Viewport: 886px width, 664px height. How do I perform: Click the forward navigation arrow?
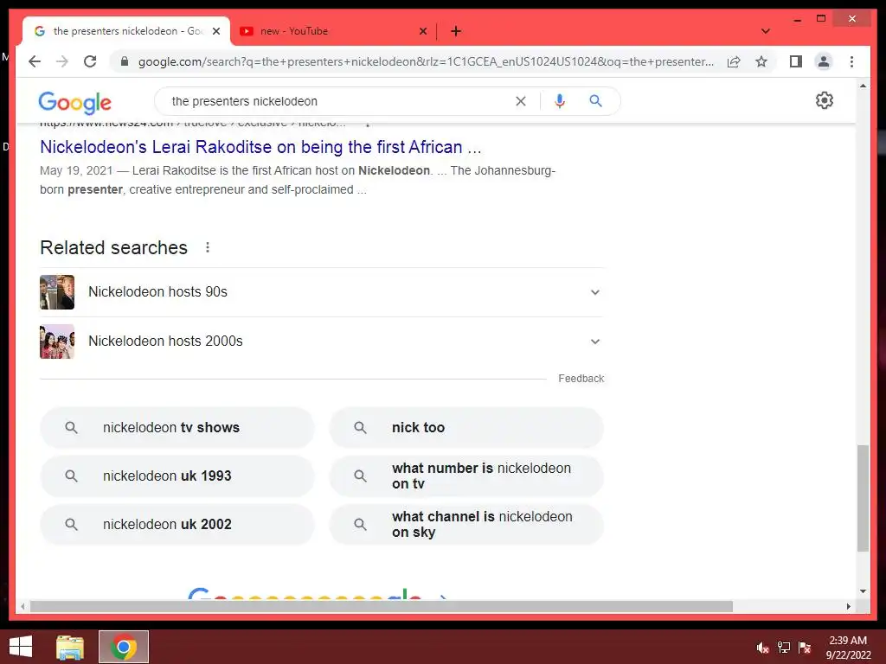pyautogui.click(x=62, y=61)
